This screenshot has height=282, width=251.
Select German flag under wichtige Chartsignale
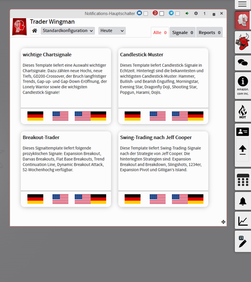point(35,116)
